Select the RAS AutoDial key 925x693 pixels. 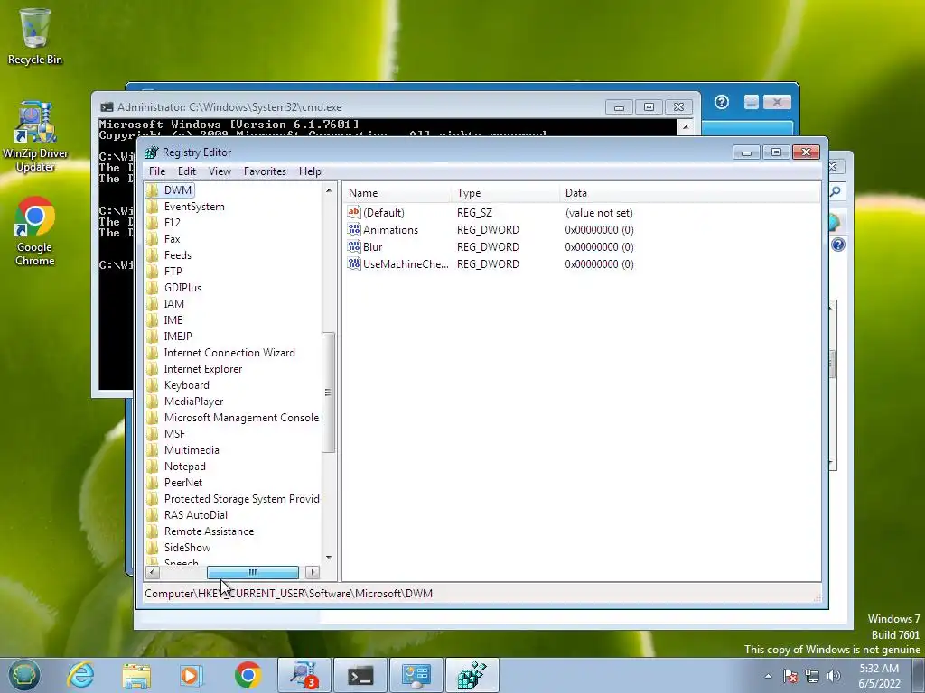[x=195, y=515]
